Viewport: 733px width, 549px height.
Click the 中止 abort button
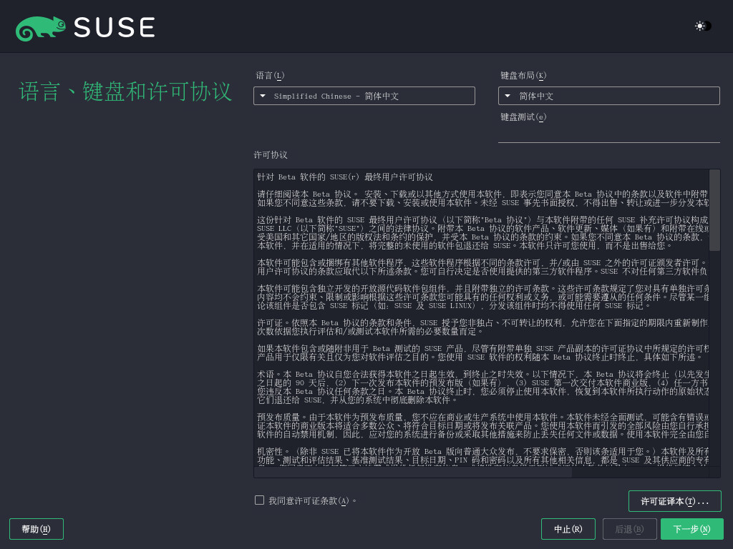click(x=568, y=529)
